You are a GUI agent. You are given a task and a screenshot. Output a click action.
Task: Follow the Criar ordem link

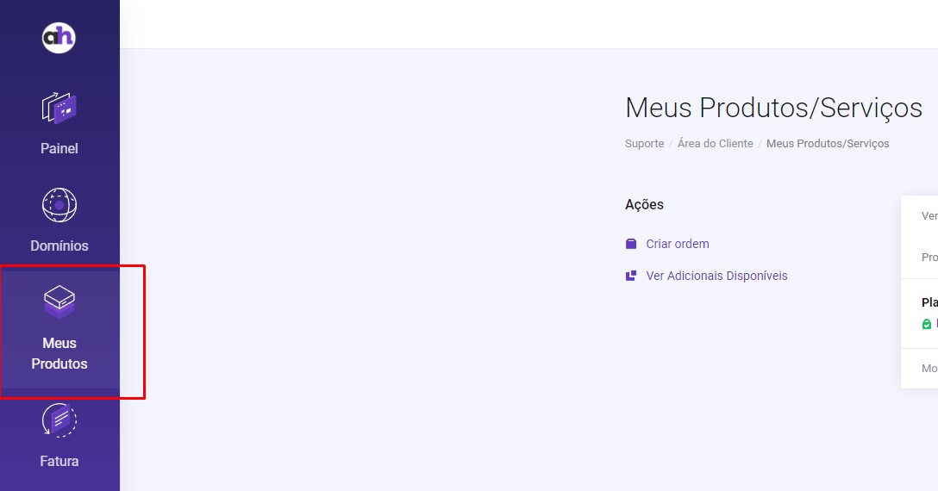tap(678, 244)
